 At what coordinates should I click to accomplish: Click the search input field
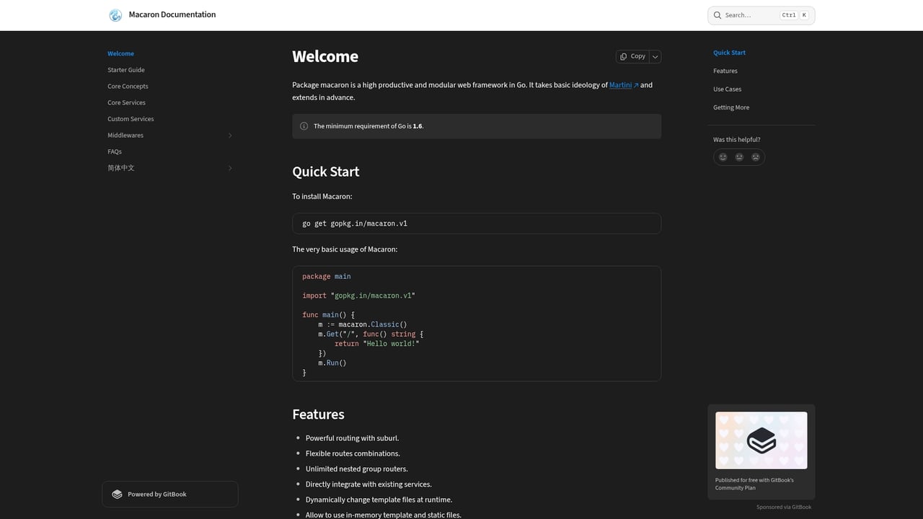tap(750, 15)
